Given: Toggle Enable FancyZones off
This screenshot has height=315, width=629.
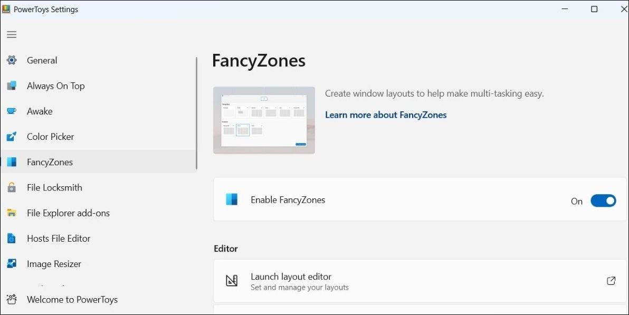Looking at the screenshot, I should 603,201.
